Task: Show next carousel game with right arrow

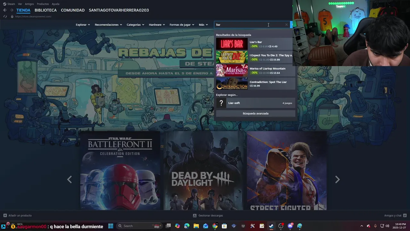Action: tap(337, 180)
